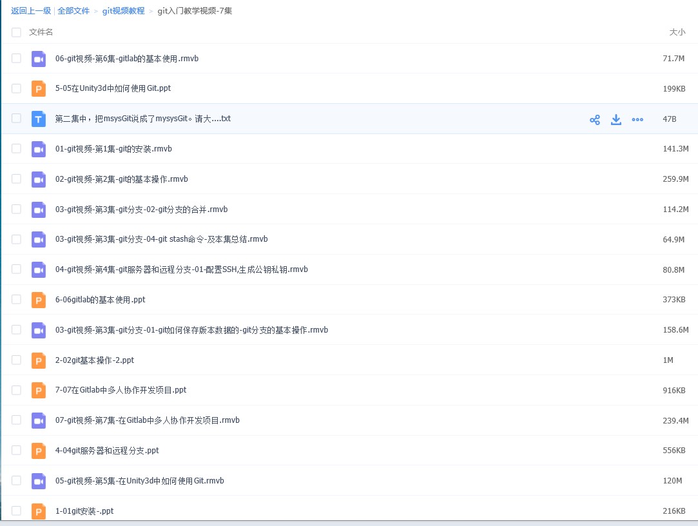Image resolution: width=698 pixels, height=526 pixels.
Task: Click the 120M size value
Action: pyautogui.click(x=672, y=481)
